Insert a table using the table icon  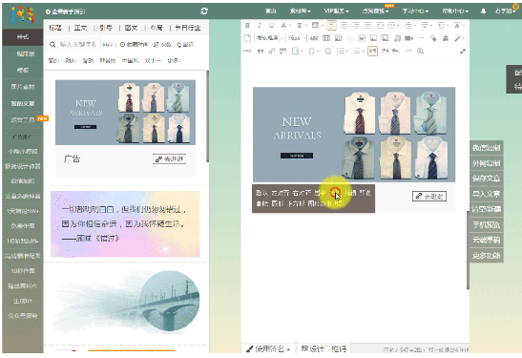[326, 38]
